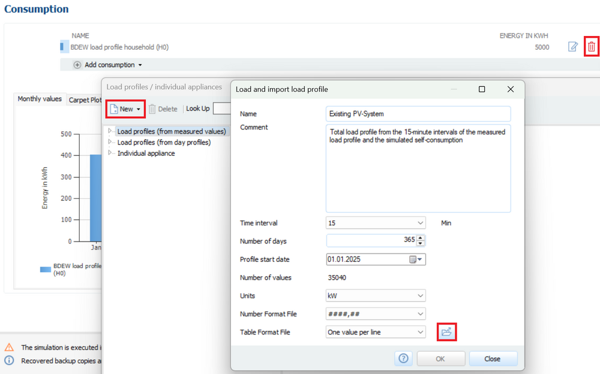The height and width of the screenshot is (374, 600).
Task: Open the Units dropdown showing kW
Action: pyautogui.click(x=375, y=295)
